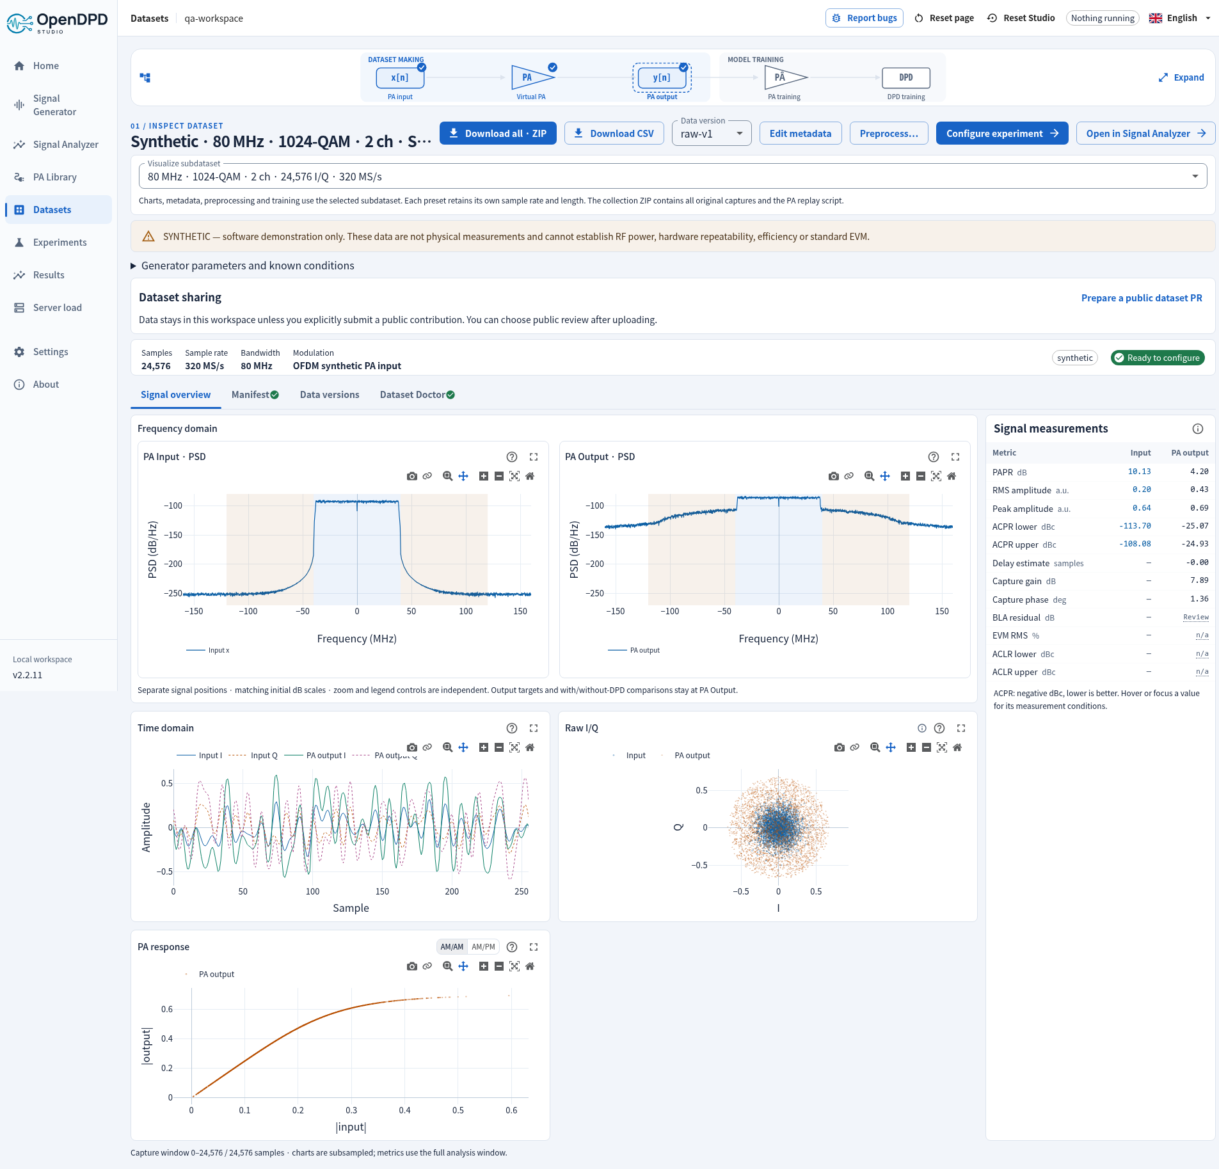The image size is (1219, 1169).
Task: Expand Time domain chart to fullscreen
Action: coord(534,728)
